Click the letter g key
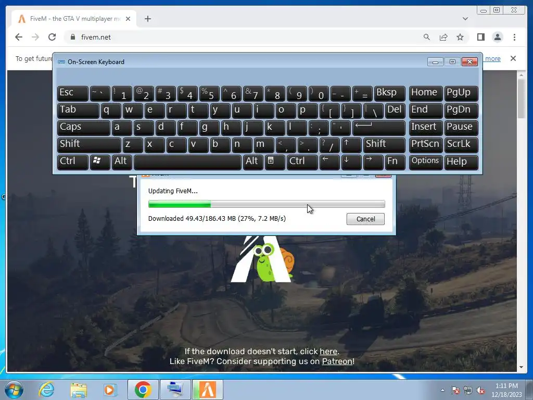The height and width of the screenshot is (400, 533). coord(209,128)
